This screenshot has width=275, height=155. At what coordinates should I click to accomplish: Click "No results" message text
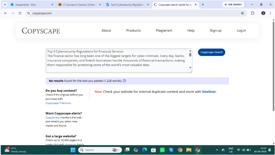click(x=56, y=81)
